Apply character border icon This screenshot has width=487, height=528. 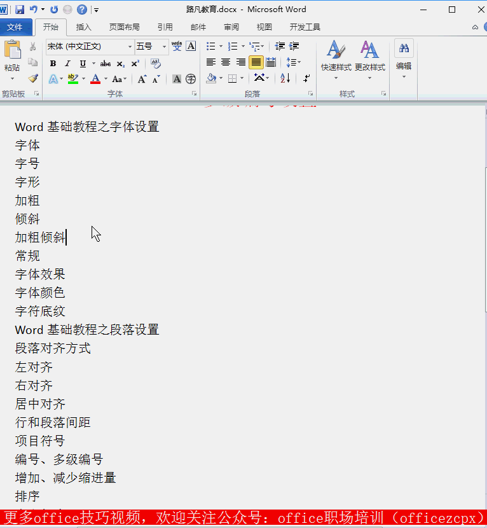pyautogui.click(x=191, y=46)
